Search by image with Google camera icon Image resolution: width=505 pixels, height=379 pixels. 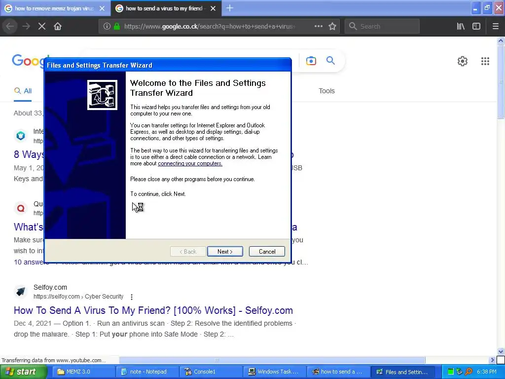click(311, 61)
